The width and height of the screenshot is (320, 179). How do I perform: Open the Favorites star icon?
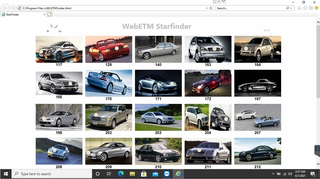tap(305, 8)
